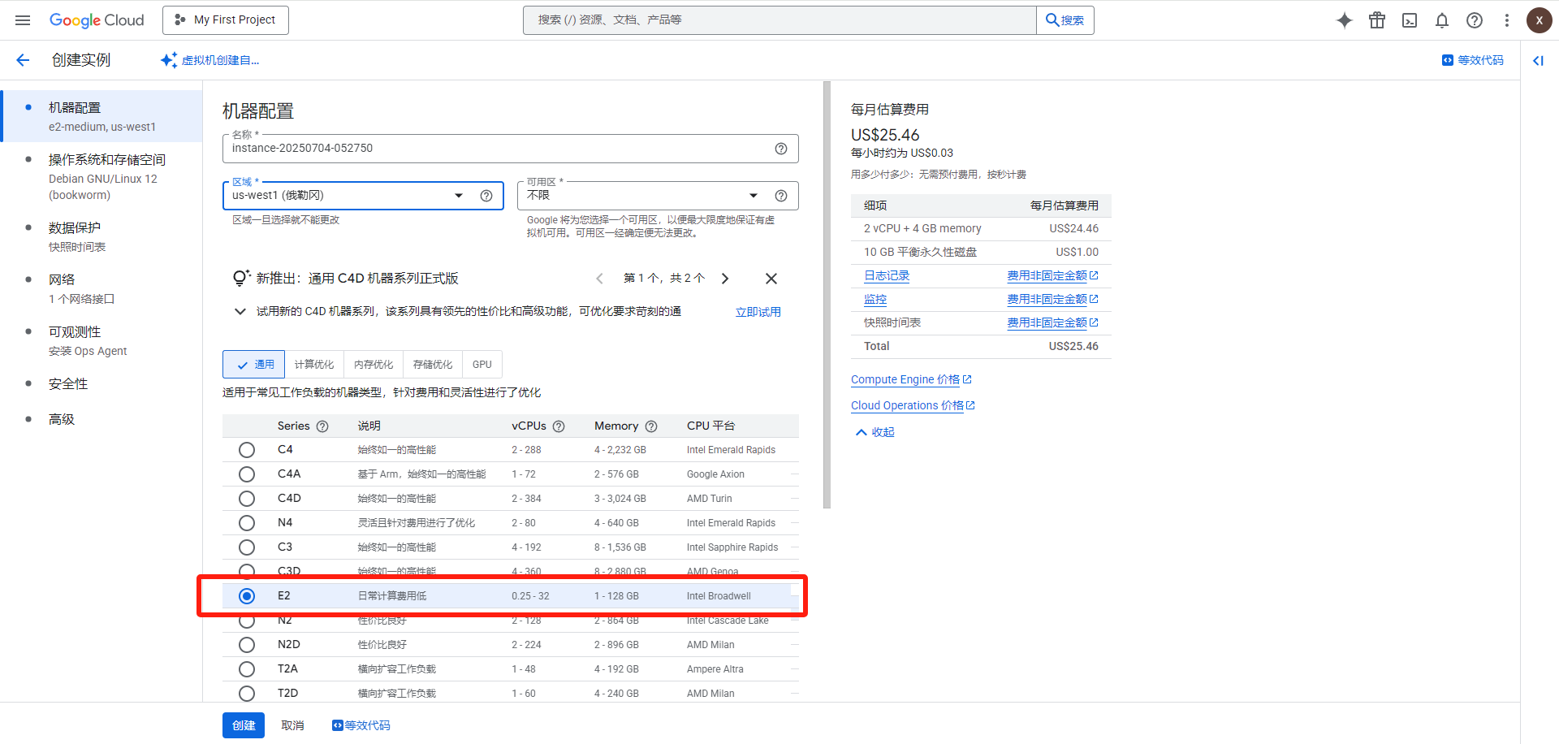Open the My First Project selector
The width and height of the screenshot is (1559, 744).
tap(226, 20)
